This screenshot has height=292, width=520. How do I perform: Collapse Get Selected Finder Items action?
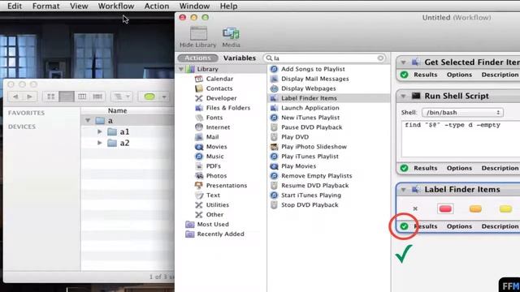coord(403,62)
